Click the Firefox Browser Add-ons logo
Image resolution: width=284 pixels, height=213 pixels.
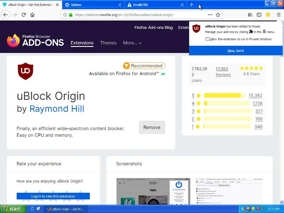click(35, 41)
